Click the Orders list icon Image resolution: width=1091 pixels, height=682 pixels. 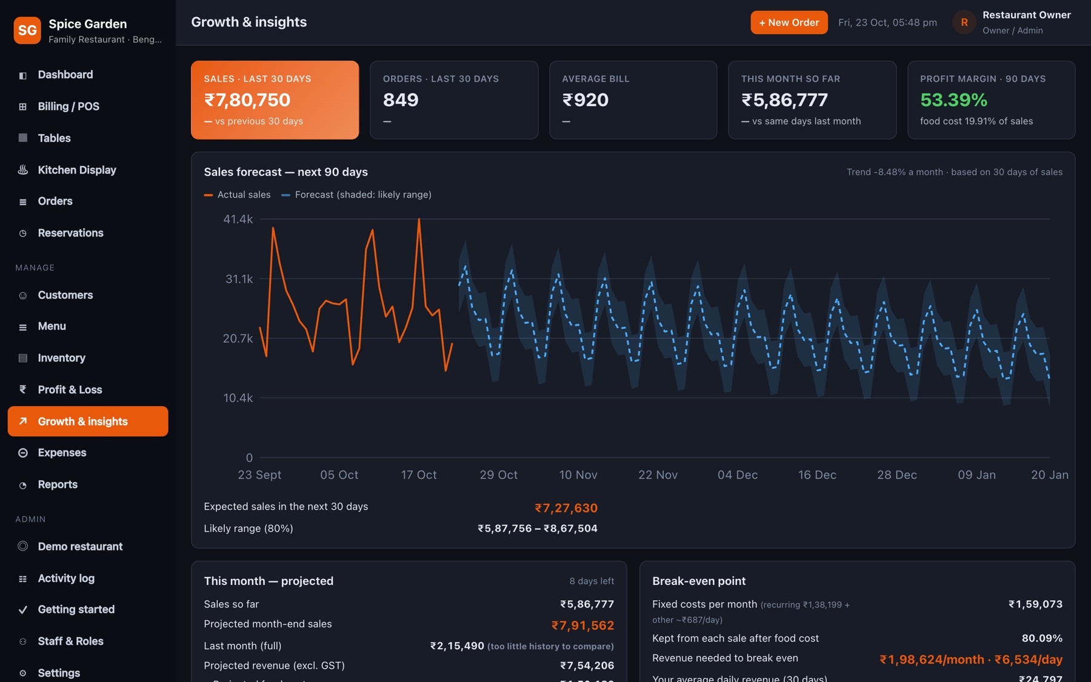(x=23, y=202)
